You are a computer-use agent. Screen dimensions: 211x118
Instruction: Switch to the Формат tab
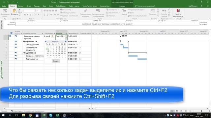pyautogui.click(x=122, y=6)
